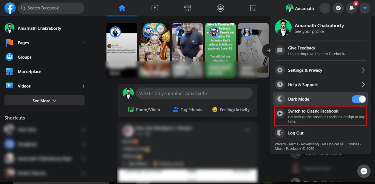Open Settings & Privacy submenu

click(320, 70)
